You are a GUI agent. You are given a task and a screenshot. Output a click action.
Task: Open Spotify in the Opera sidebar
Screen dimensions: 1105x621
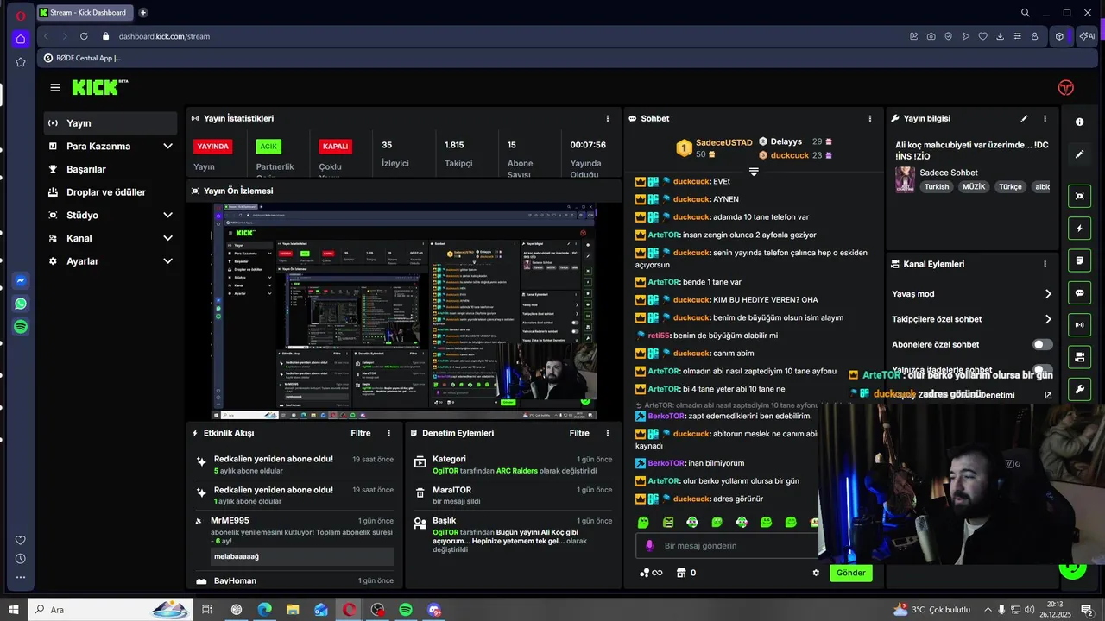[21, 327]
